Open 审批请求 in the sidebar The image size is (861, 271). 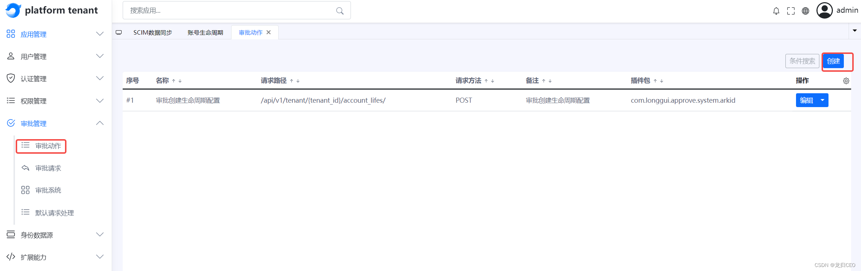[x=48, y=168]
